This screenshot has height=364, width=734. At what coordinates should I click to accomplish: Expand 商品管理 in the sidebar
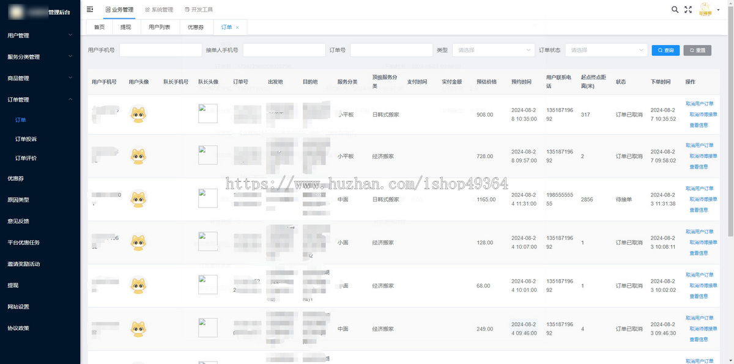[x=40, y=78]
